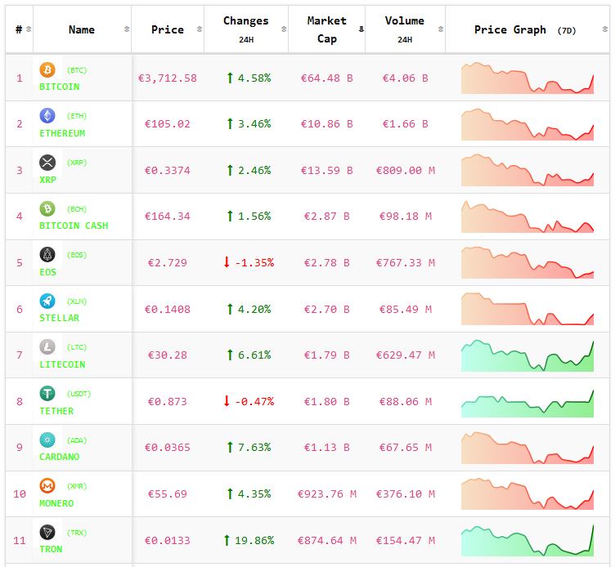
Task: Open the BITCOIN name link
Action: point(60,87)
